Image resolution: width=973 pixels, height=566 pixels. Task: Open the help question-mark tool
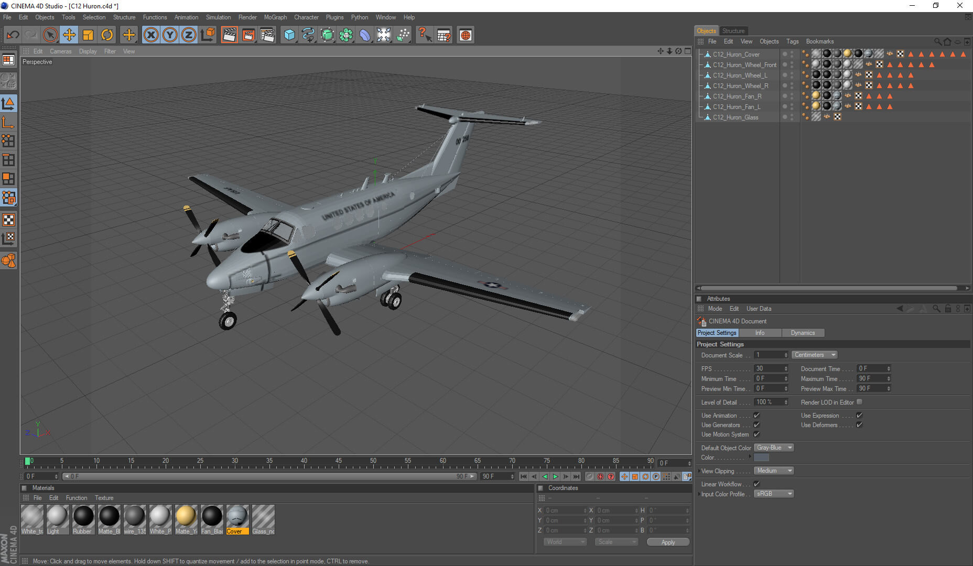425,35
